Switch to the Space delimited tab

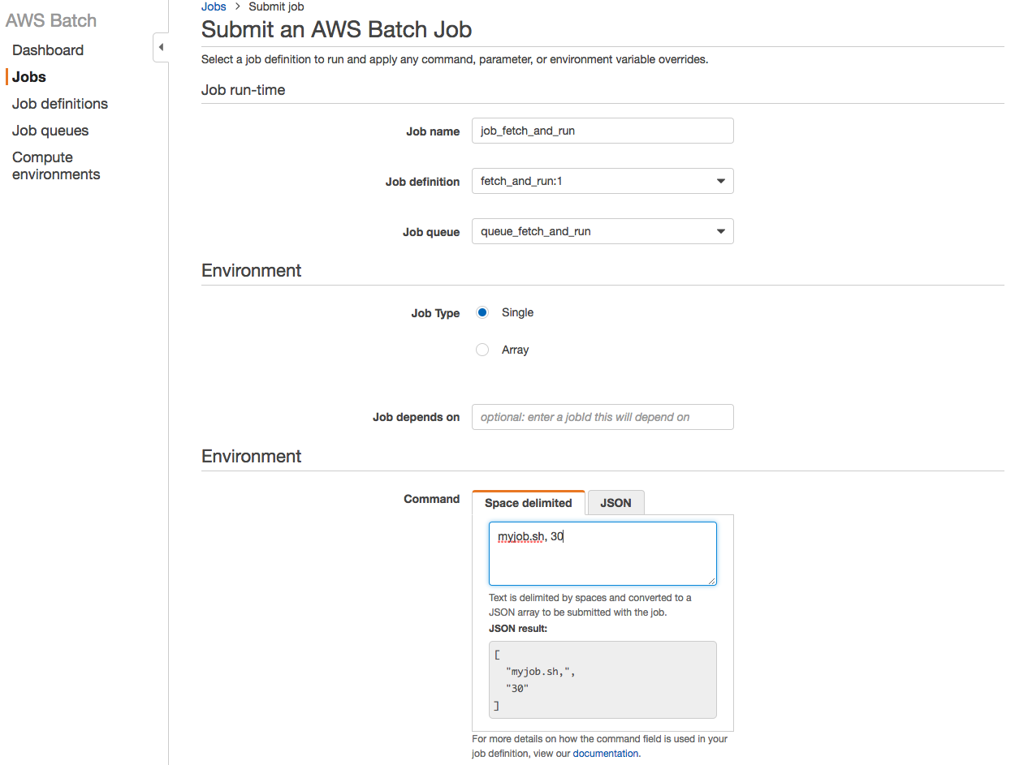[528, 503]
